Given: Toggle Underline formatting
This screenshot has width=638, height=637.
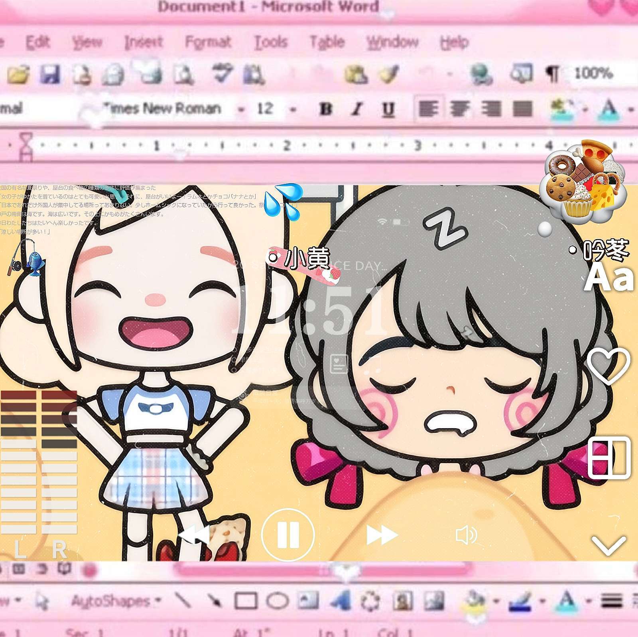Looking at the screenshot, I should (388, 109).
